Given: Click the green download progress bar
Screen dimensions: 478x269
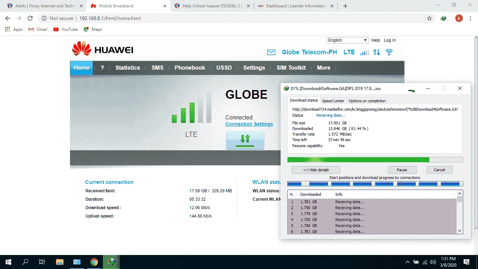Looking at the screenshot, I should tap(375, 160).
